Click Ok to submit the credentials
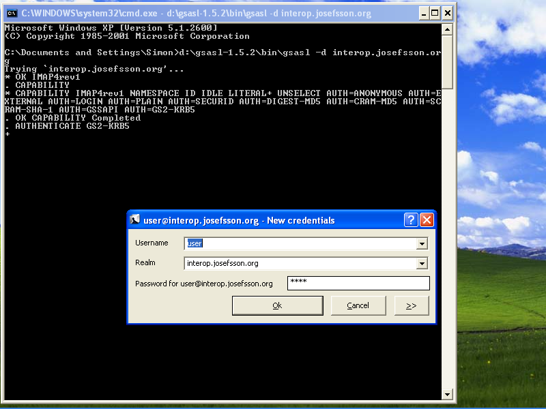Image resolution: width=546 pixels, height=409 pixels. coord(277,305)
